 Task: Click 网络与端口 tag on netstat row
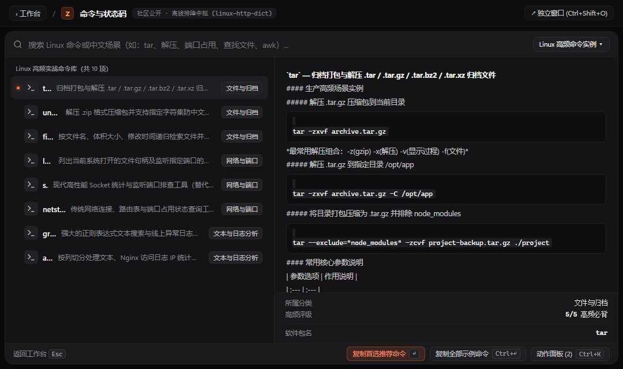coord(242,209)
